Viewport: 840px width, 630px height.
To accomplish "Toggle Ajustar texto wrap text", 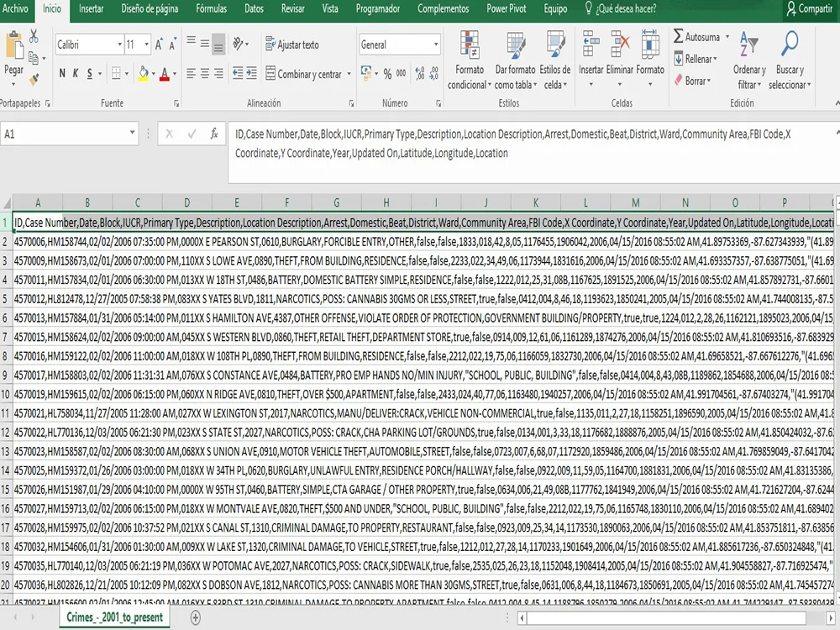I will (x=292, y=45).
